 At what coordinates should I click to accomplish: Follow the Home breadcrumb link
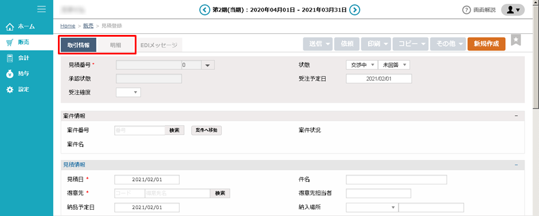(x=68, y=26)
